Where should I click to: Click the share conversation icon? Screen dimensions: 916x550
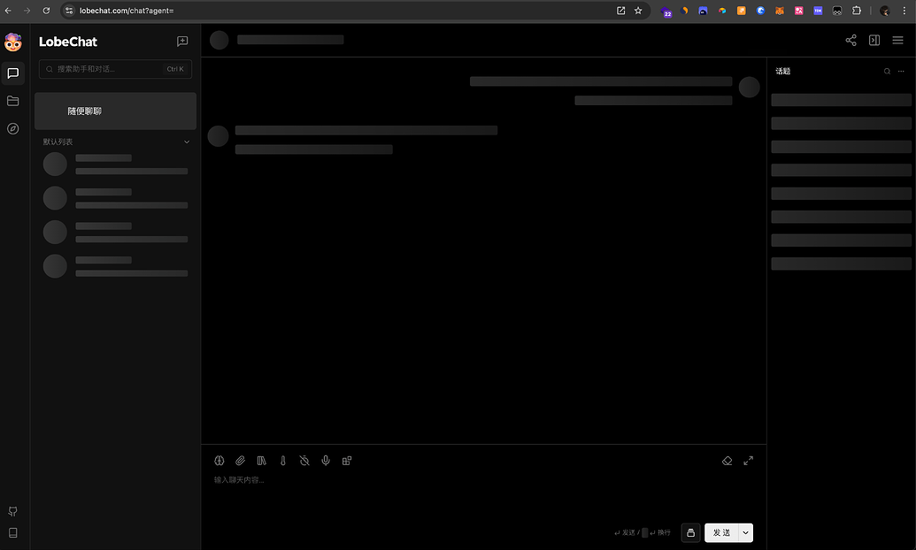[851, 40]
